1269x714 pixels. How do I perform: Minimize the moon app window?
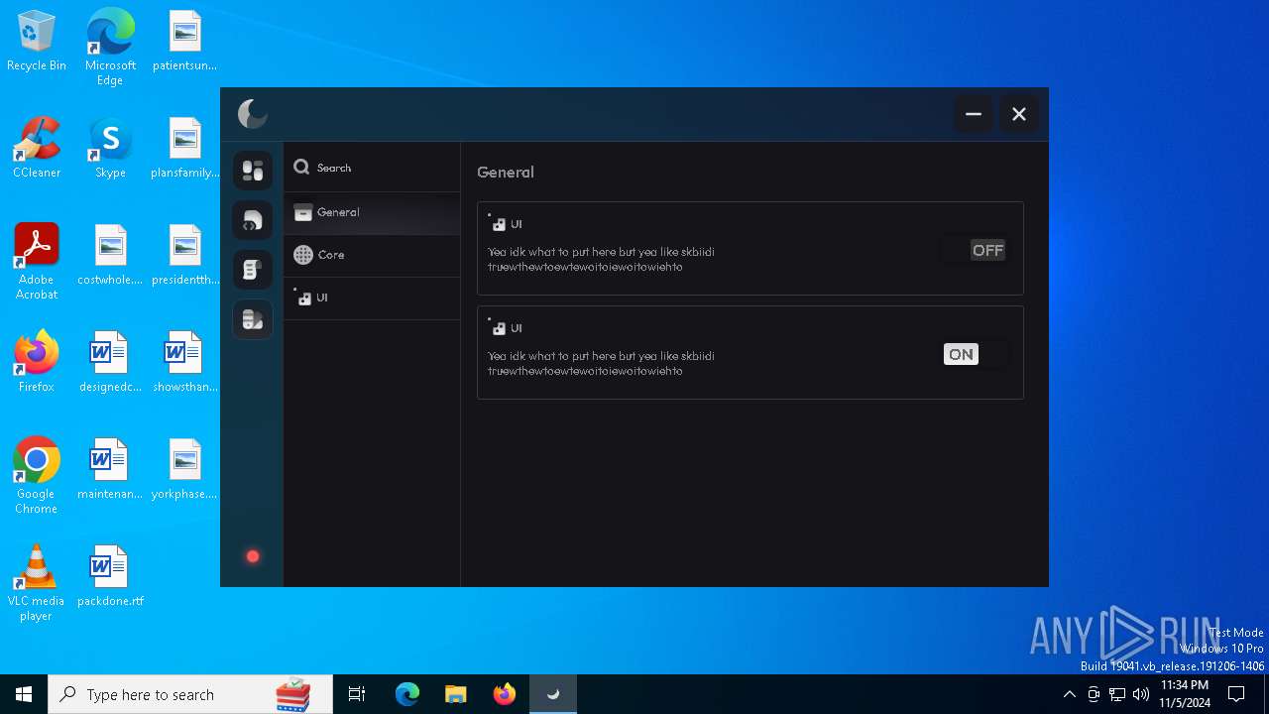974,114
